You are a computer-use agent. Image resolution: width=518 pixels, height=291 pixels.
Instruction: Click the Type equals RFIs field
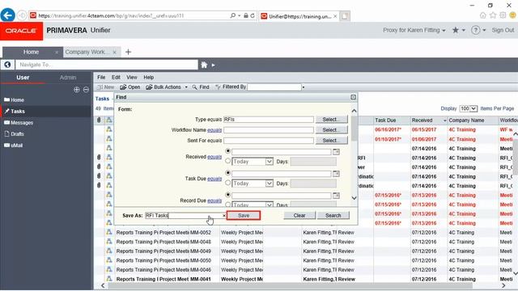point(269,120)
